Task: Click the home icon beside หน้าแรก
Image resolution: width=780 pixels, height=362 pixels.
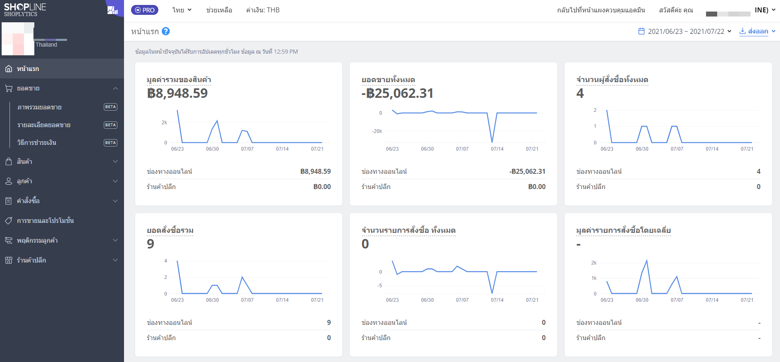Action: 9,69
